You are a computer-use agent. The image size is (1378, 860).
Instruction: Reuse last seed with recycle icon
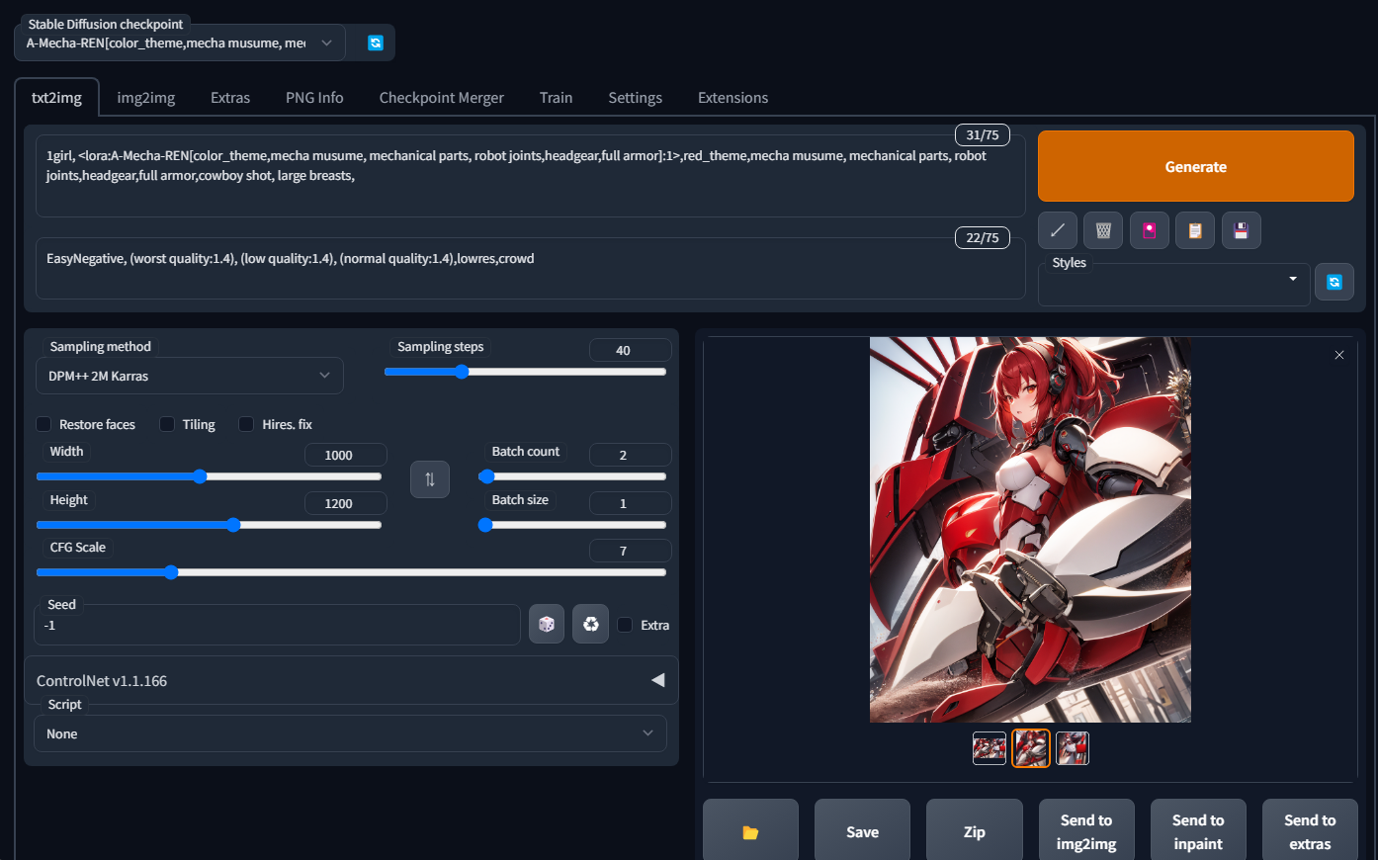590,625
